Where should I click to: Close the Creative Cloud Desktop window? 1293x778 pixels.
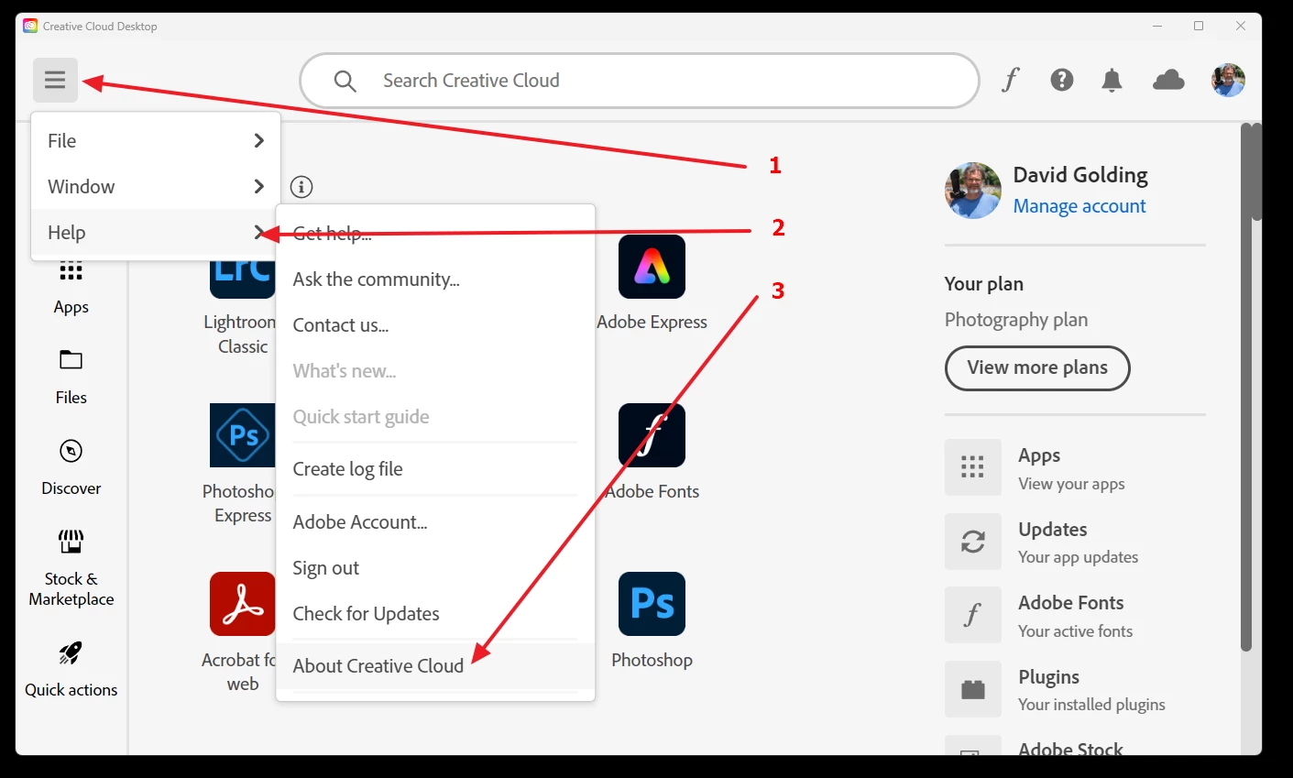coord(1241,26)
